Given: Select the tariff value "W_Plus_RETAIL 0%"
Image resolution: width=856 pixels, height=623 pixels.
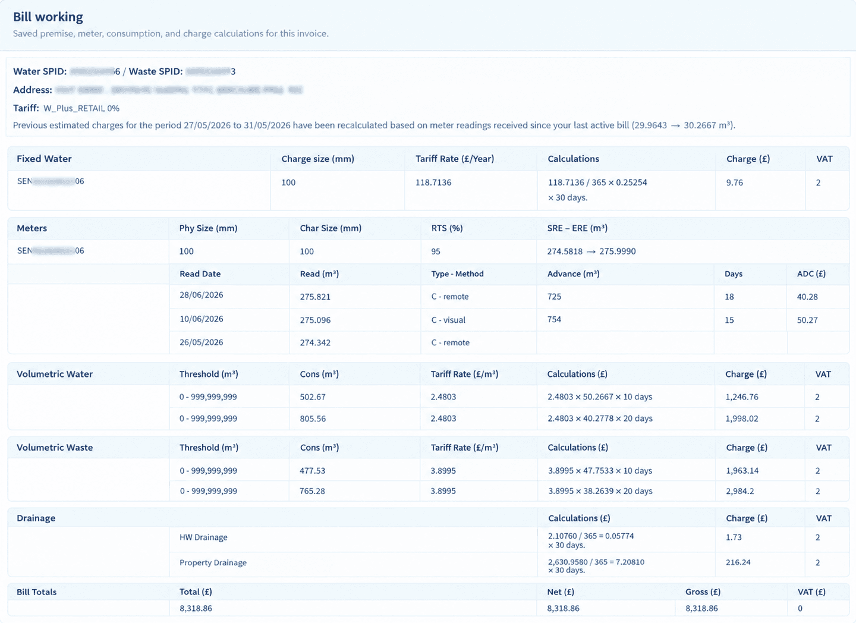Looking at the screenshot, I should click(x=81, y=108).
